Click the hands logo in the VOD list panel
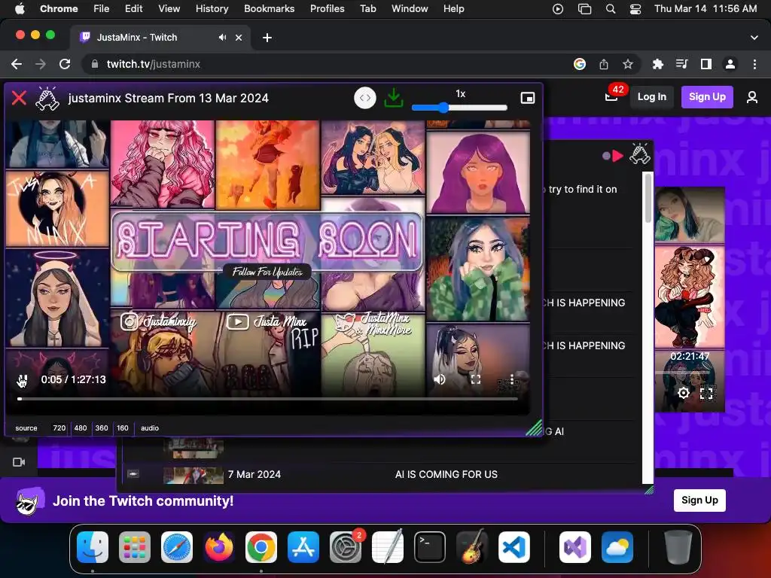The height and width of the screenshot is (578, 771). click(640, 154)
